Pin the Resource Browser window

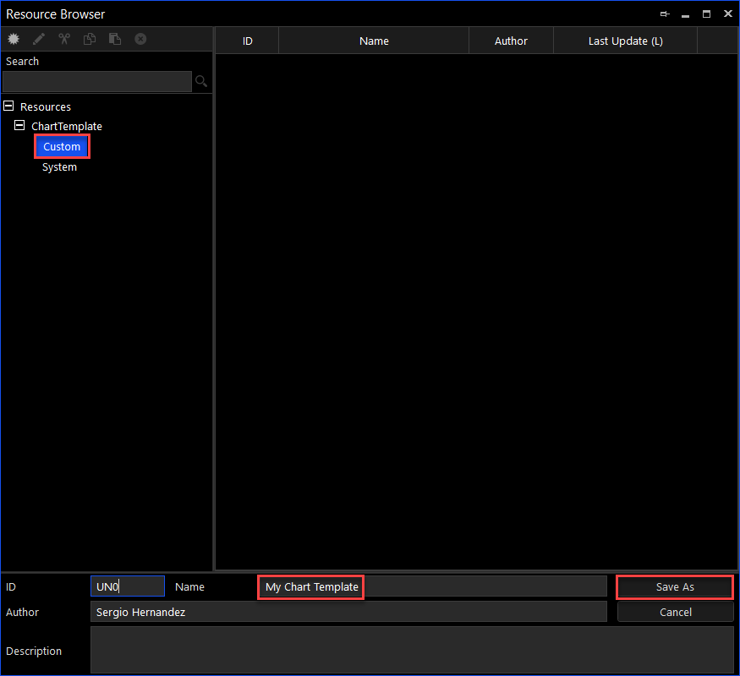coord(665,14)
